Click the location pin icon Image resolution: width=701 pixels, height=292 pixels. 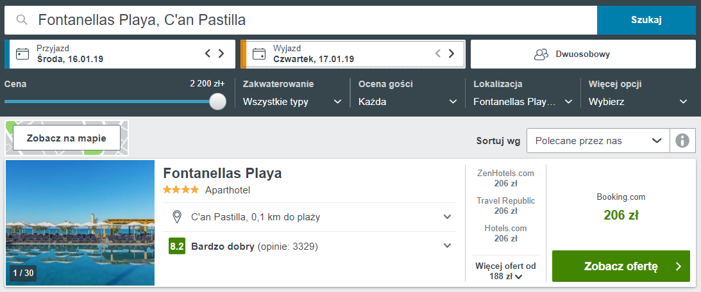click(177, 217)
